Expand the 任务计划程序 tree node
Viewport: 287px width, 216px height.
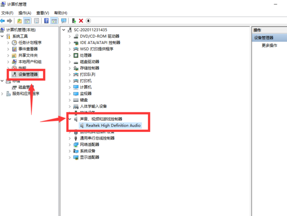coord(8,43)
